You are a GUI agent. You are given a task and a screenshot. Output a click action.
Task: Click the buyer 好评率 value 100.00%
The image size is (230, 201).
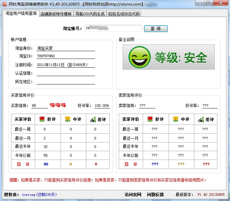click(102, 106)
